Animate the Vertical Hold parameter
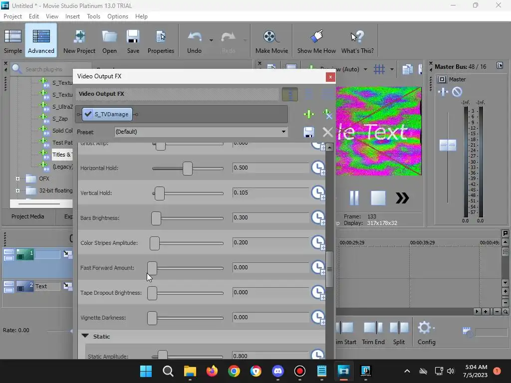 pos(318,193)
